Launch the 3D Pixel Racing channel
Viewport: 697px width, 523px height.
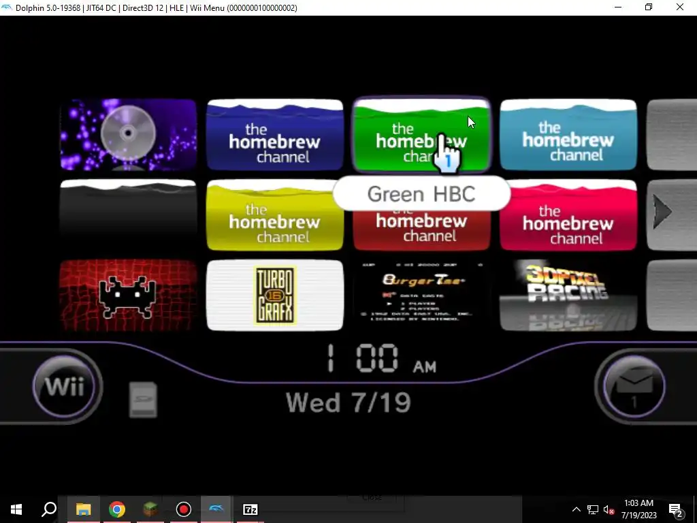[x=568, y=296]
